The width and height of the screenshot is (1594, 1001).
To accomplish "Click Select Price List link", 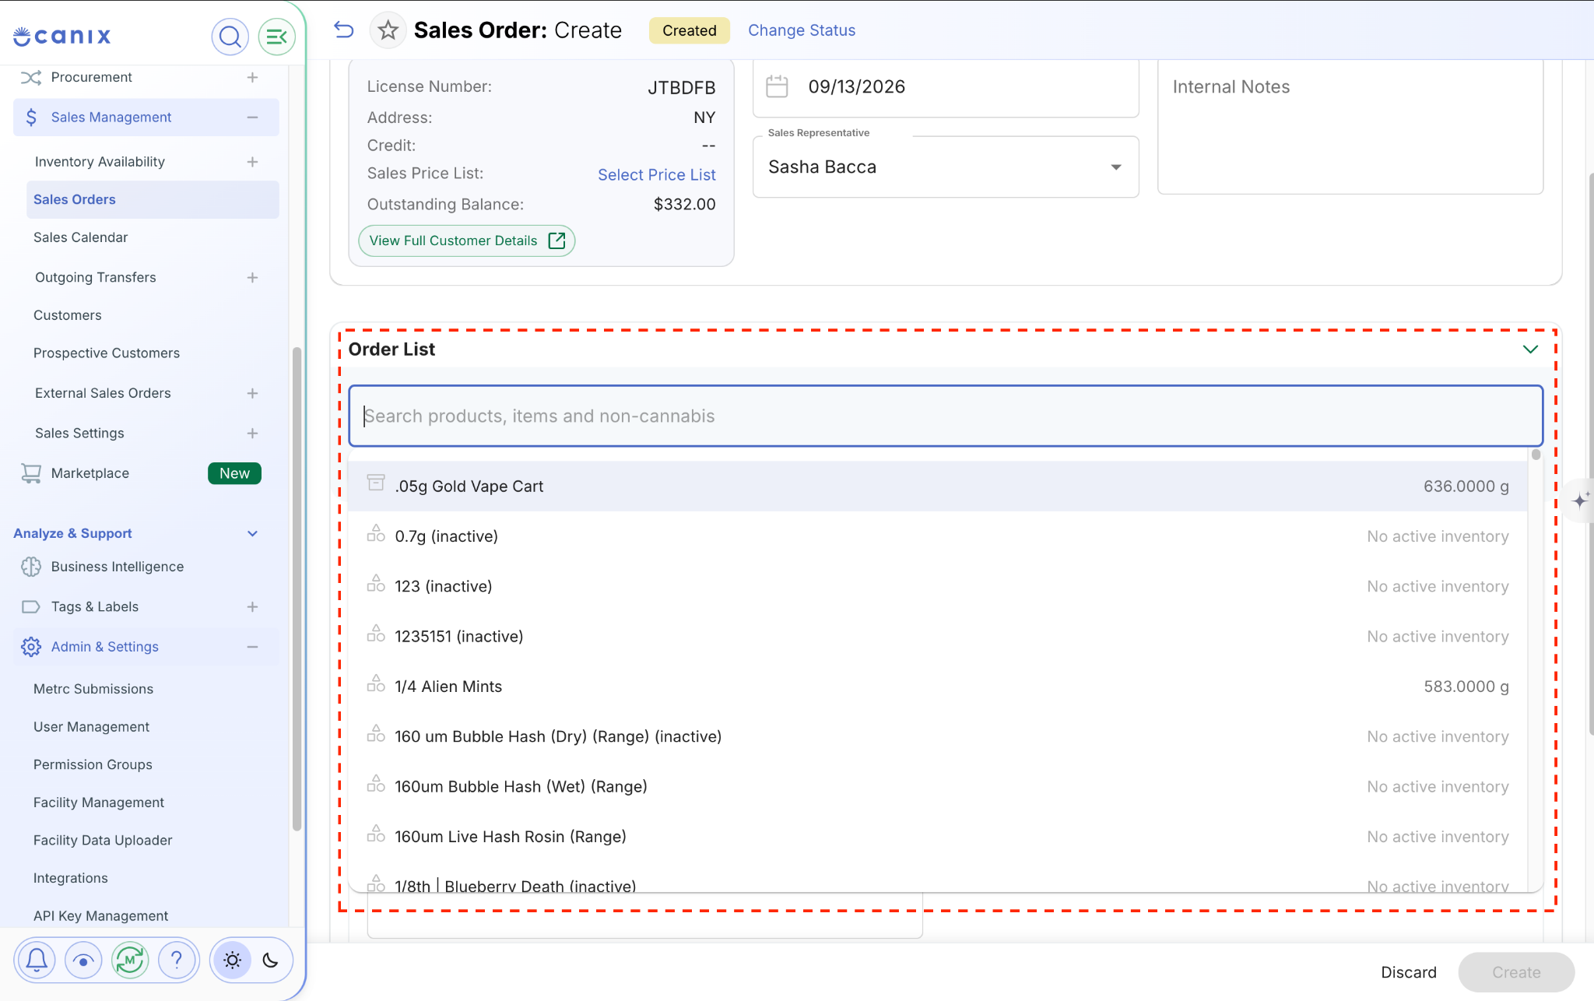I will click(x=656, y=174).
